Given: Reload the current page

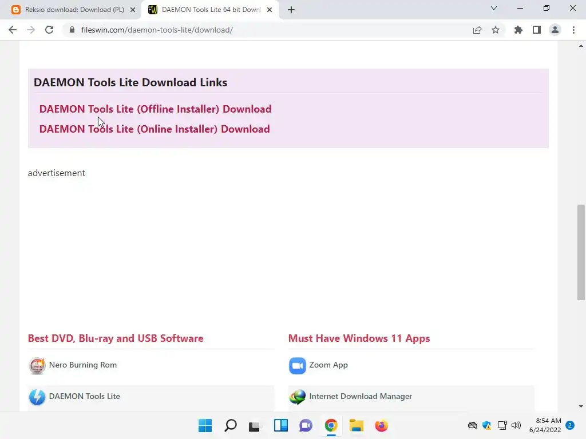Looking at the screenshot, I should [49, 30].
